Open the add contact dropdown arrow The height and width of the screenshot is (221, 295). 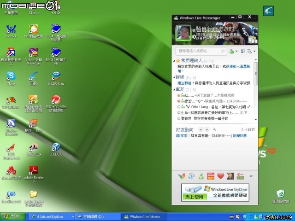pos(236,51)
